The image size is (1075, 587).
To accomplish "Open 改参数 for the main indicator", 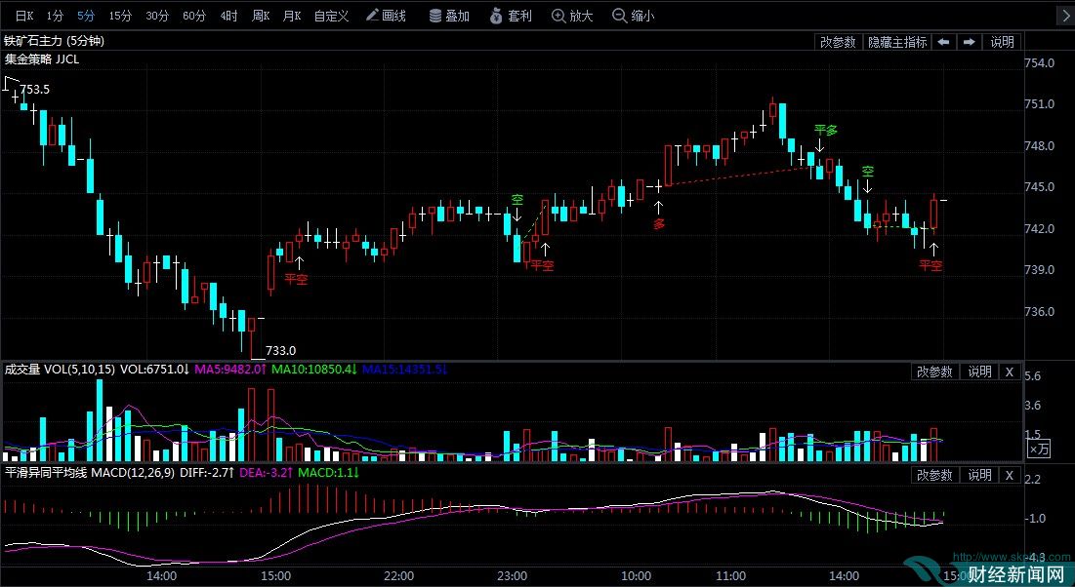I will point(838,42).
